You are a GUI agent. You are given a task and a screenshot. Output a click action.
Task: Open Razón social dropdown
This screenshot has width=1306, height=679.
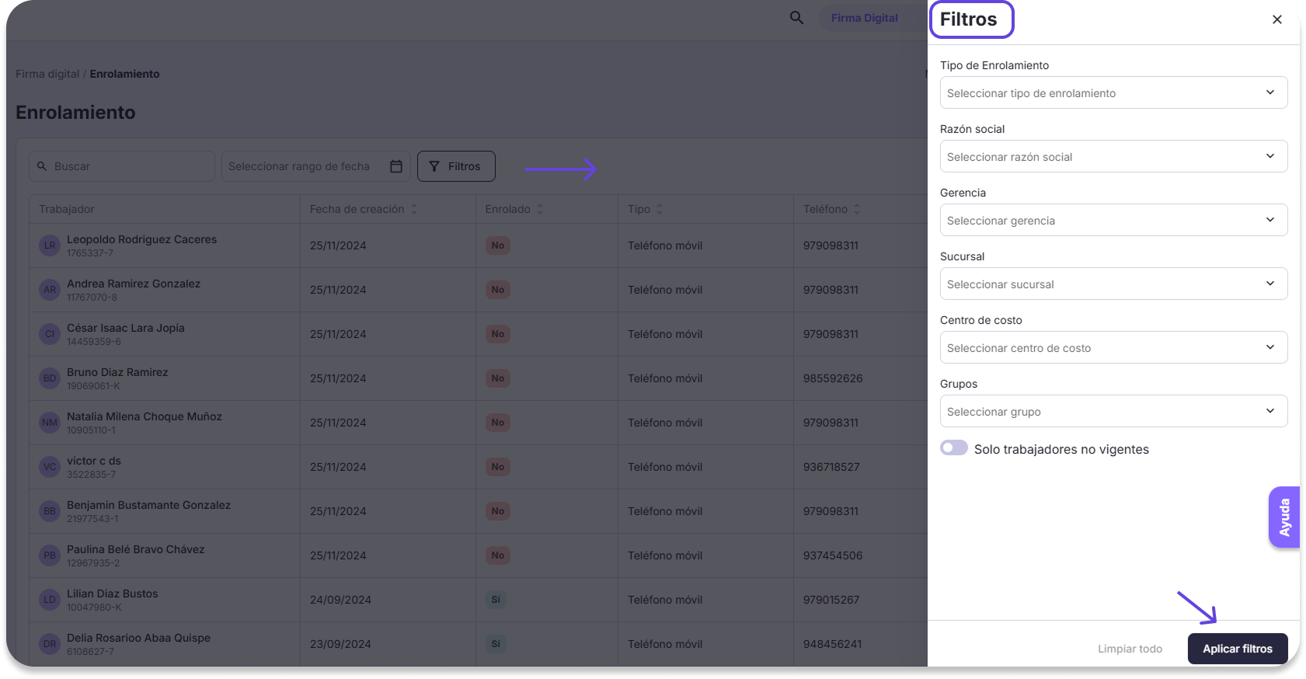coord(1113,156)
